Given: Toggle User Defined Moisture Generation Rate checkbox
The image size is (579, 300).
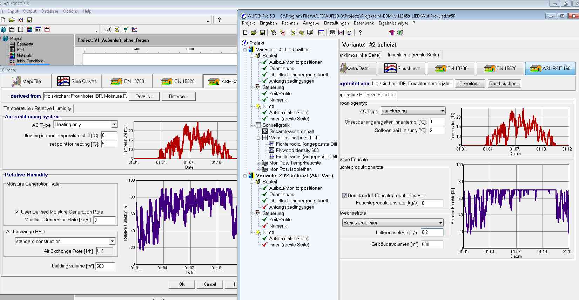Looking at the screenshot, I should (x=17, y=212).
